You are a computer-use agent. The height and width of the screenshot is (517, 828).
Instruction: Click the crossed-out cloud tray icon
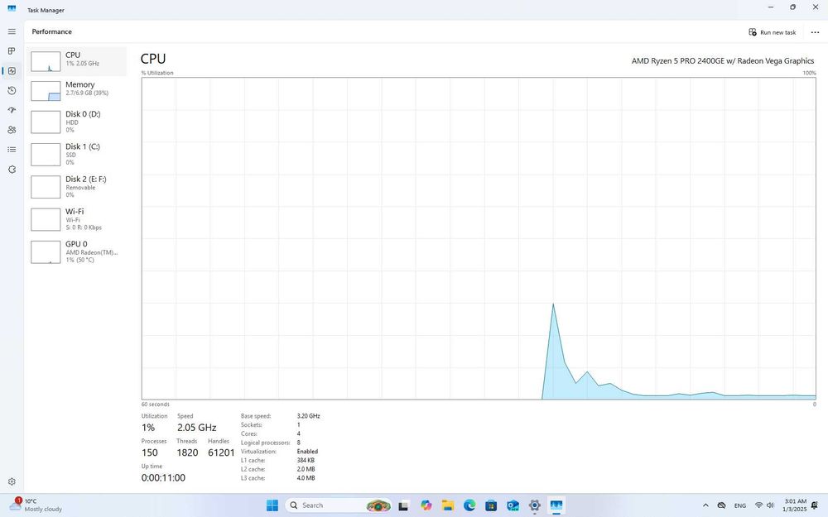click(x=721, y=505)
